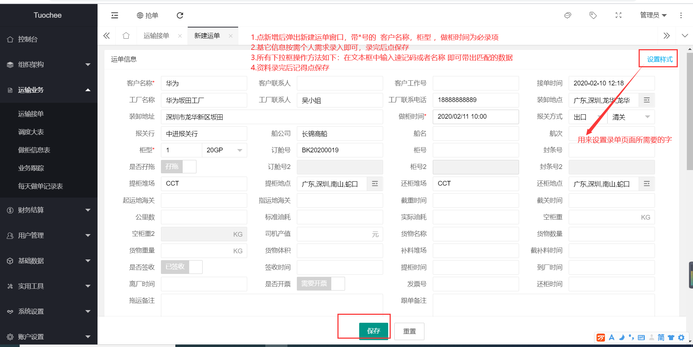
Task: Open the 20GP container type dropdown
Action: [224, 150]
